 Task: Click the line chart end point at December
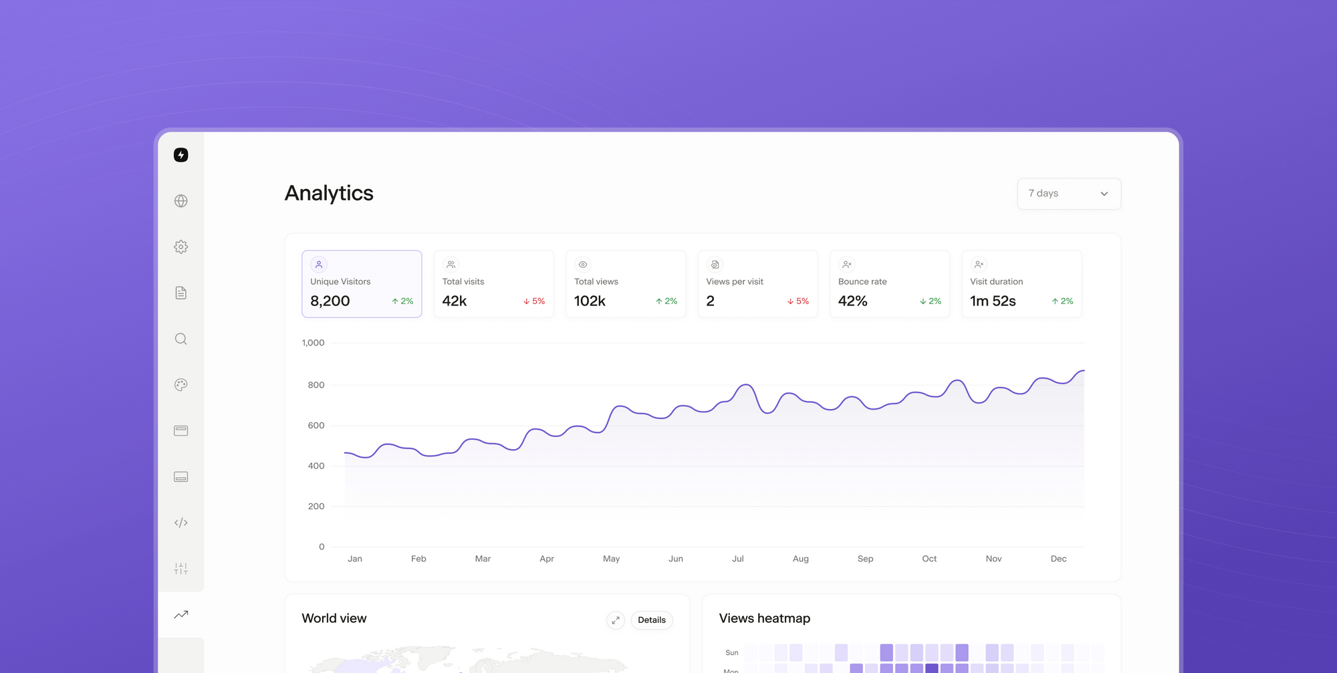point(1084,370)
